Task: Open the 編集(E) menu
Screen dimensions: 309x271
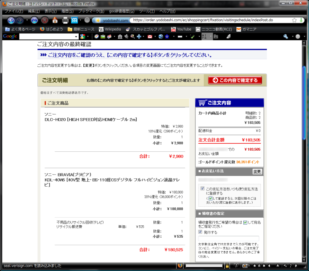Action: point(34,11)
